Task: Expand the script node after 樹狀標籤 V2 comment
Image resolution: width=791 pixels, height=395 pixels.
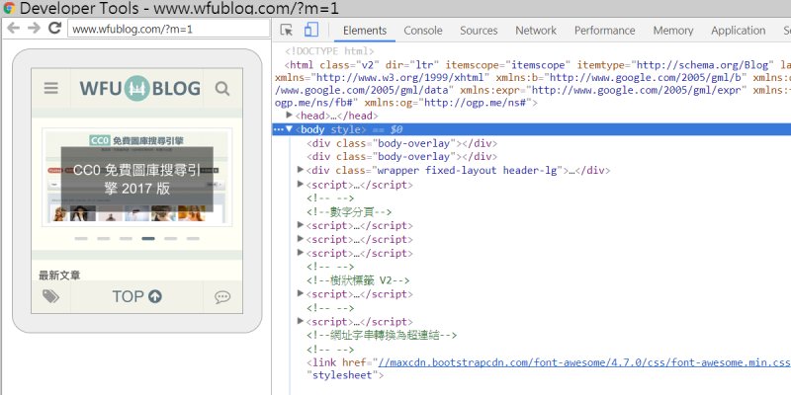Action: click(301, 293)
